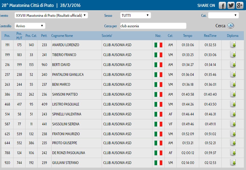Download diploma for Anardu Lorenzo
This screenshot has width=246, height=170.
233,45
